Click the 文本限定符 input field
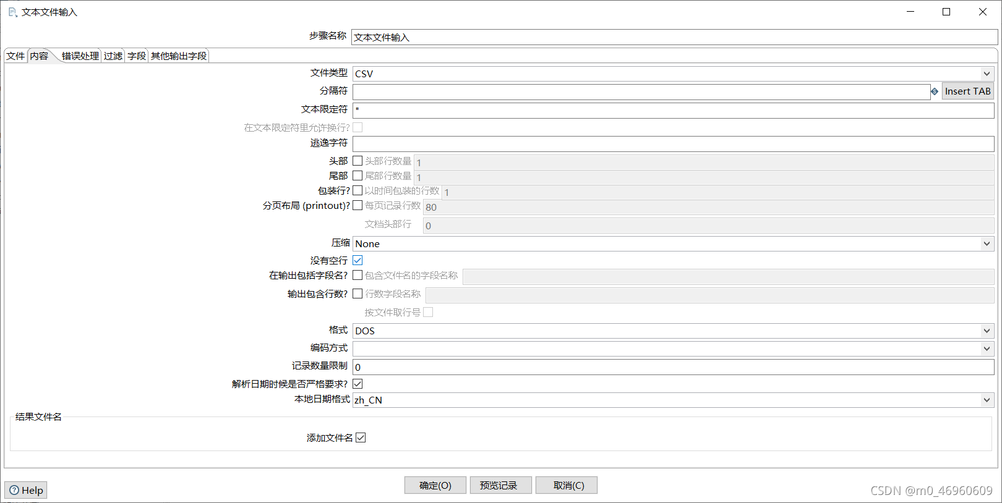This screenshot has height=503, width=1002. tap(674, 110)
